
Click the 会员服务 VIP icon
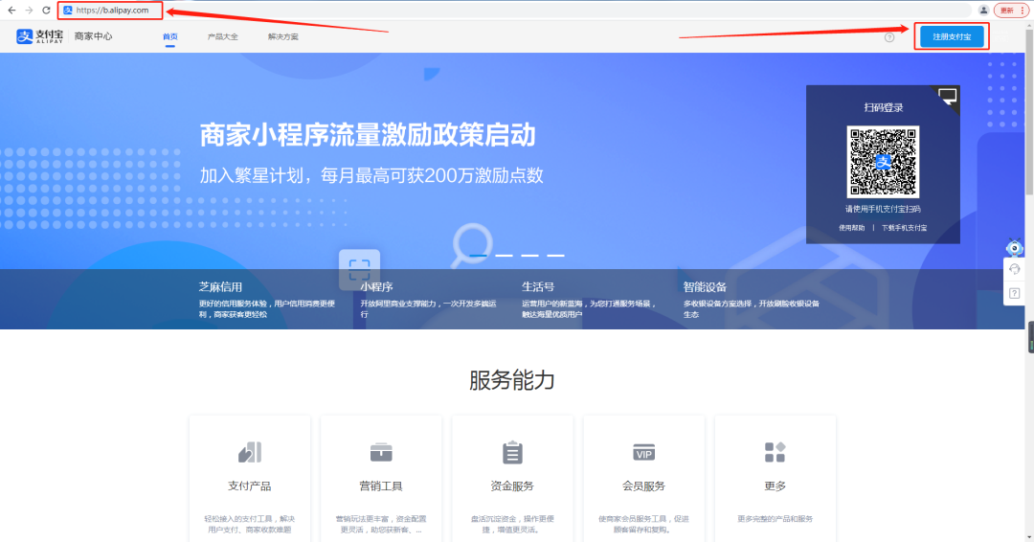click(643, 453)
